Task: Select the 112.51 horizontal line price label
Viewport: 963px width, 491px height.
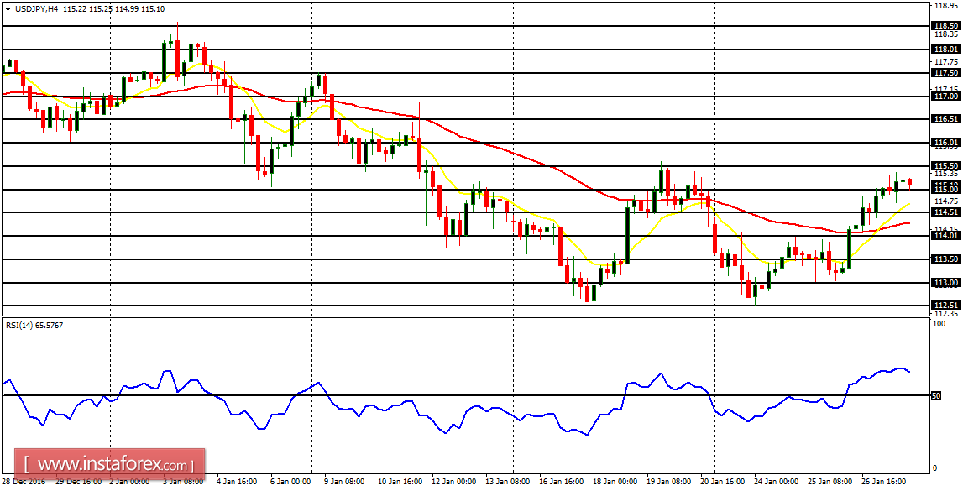Action: pos(946,306)
